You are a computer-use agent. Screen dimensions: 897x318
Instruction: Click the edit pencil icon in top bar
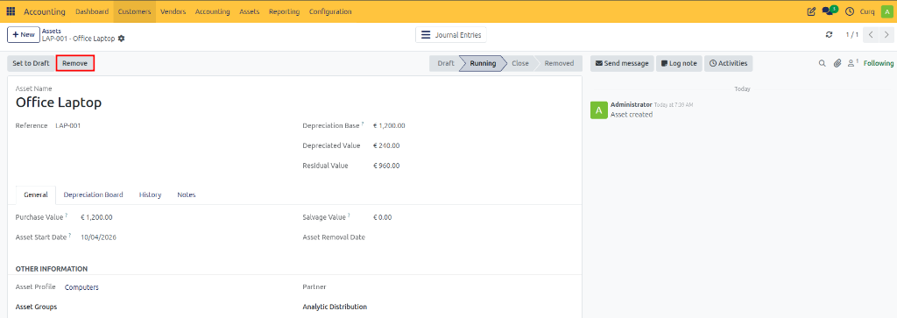pyautogui.click(x=810, y=11)
